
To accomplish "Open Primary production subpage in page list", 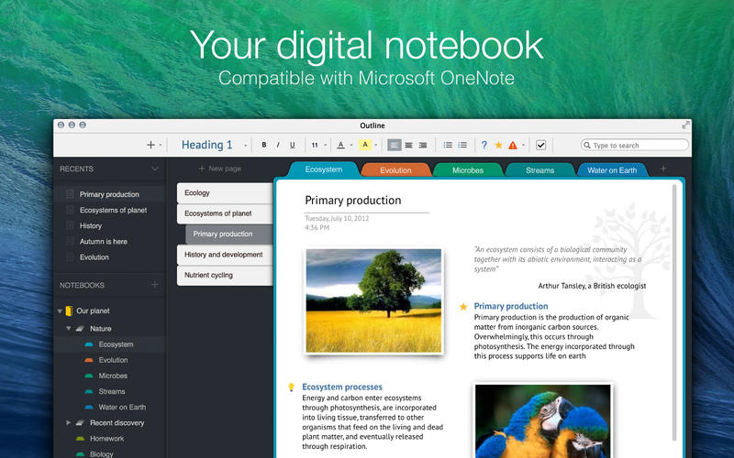I will click(x=229, y=234).
